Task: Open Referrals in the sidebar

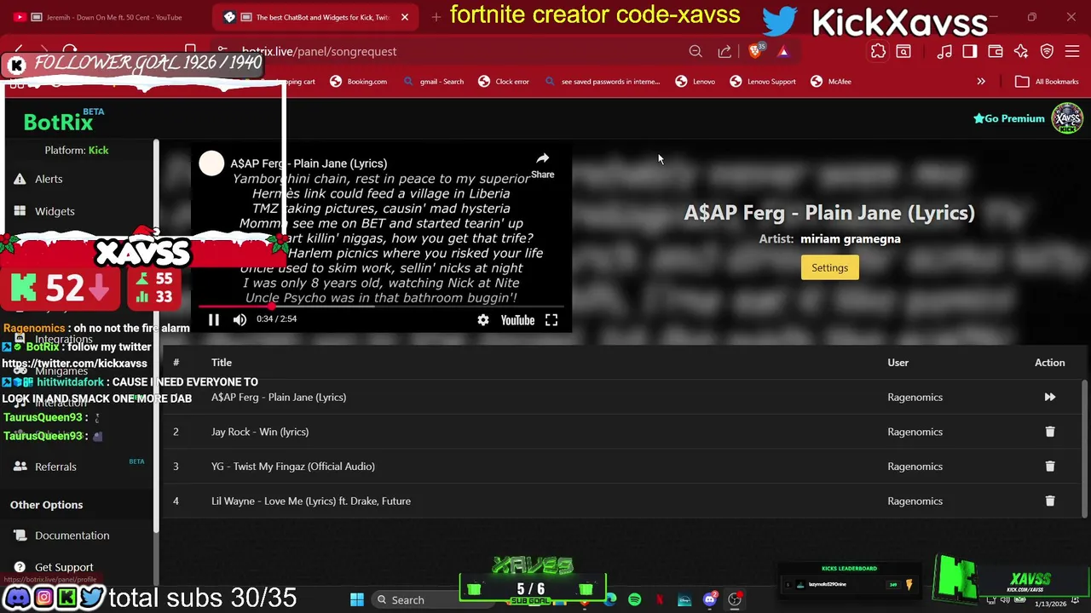Action: [55, 467]
